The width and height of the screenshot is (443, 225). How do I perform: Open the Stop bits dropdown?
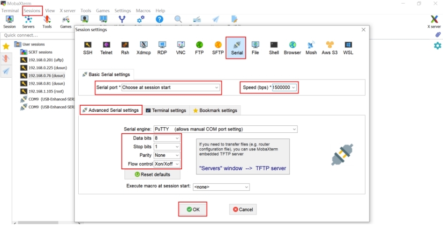(x=167, y=146)
